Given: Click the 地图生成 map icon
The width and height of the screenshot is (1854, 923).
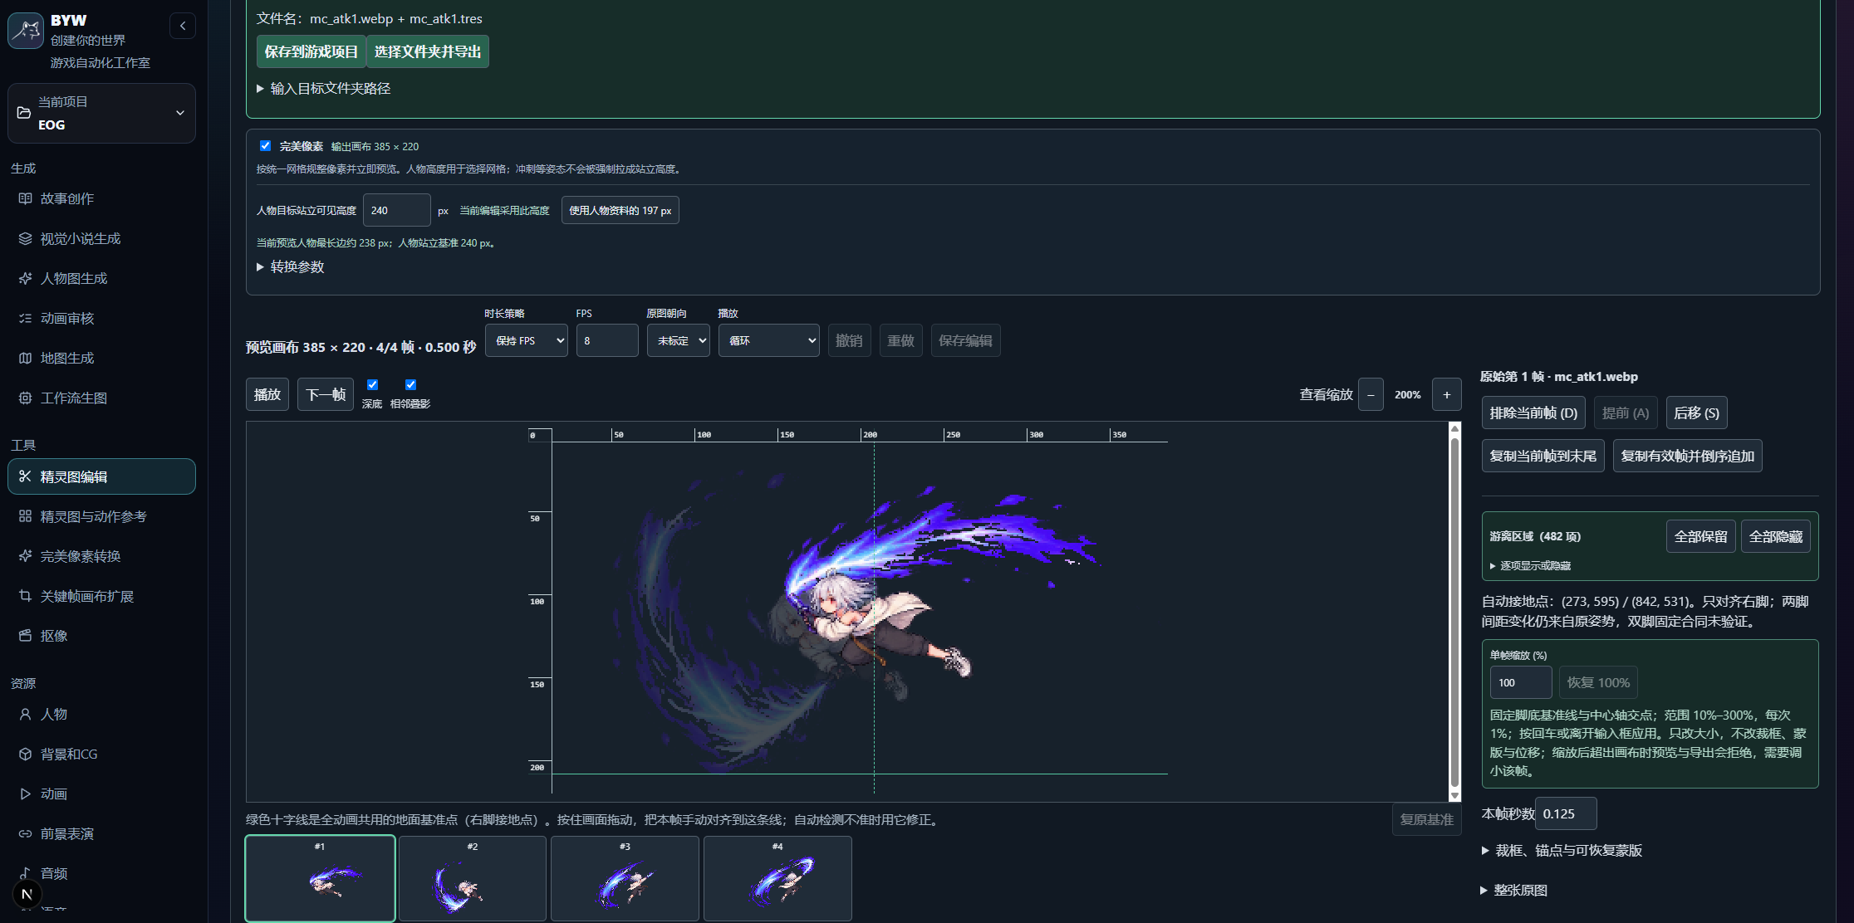Looking at the screenshot, I should (25, 358).
